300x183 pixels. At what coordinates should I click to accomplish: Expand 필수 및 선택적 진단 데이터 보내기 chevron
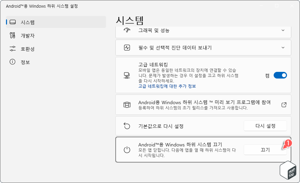(x=283, y=48)
